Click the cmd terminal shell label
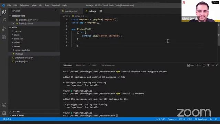 coord(191,65)
